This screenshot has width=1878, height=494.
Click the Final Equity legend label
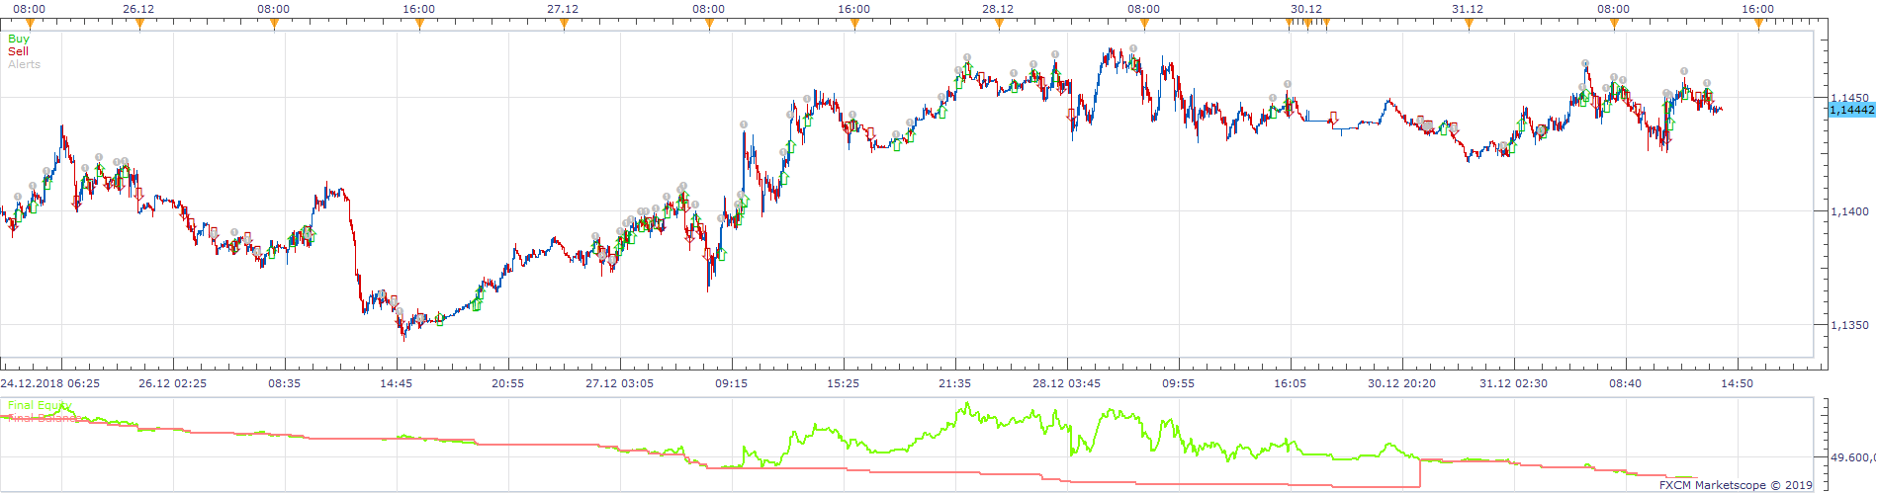click(x=40, y=405)
